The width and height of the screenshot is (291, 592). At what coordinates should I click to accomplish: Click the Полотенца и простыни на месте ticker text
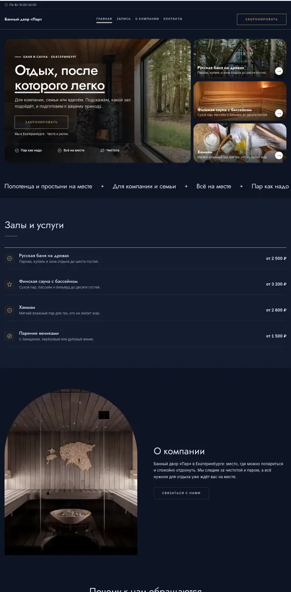click(x=48, y=187)
